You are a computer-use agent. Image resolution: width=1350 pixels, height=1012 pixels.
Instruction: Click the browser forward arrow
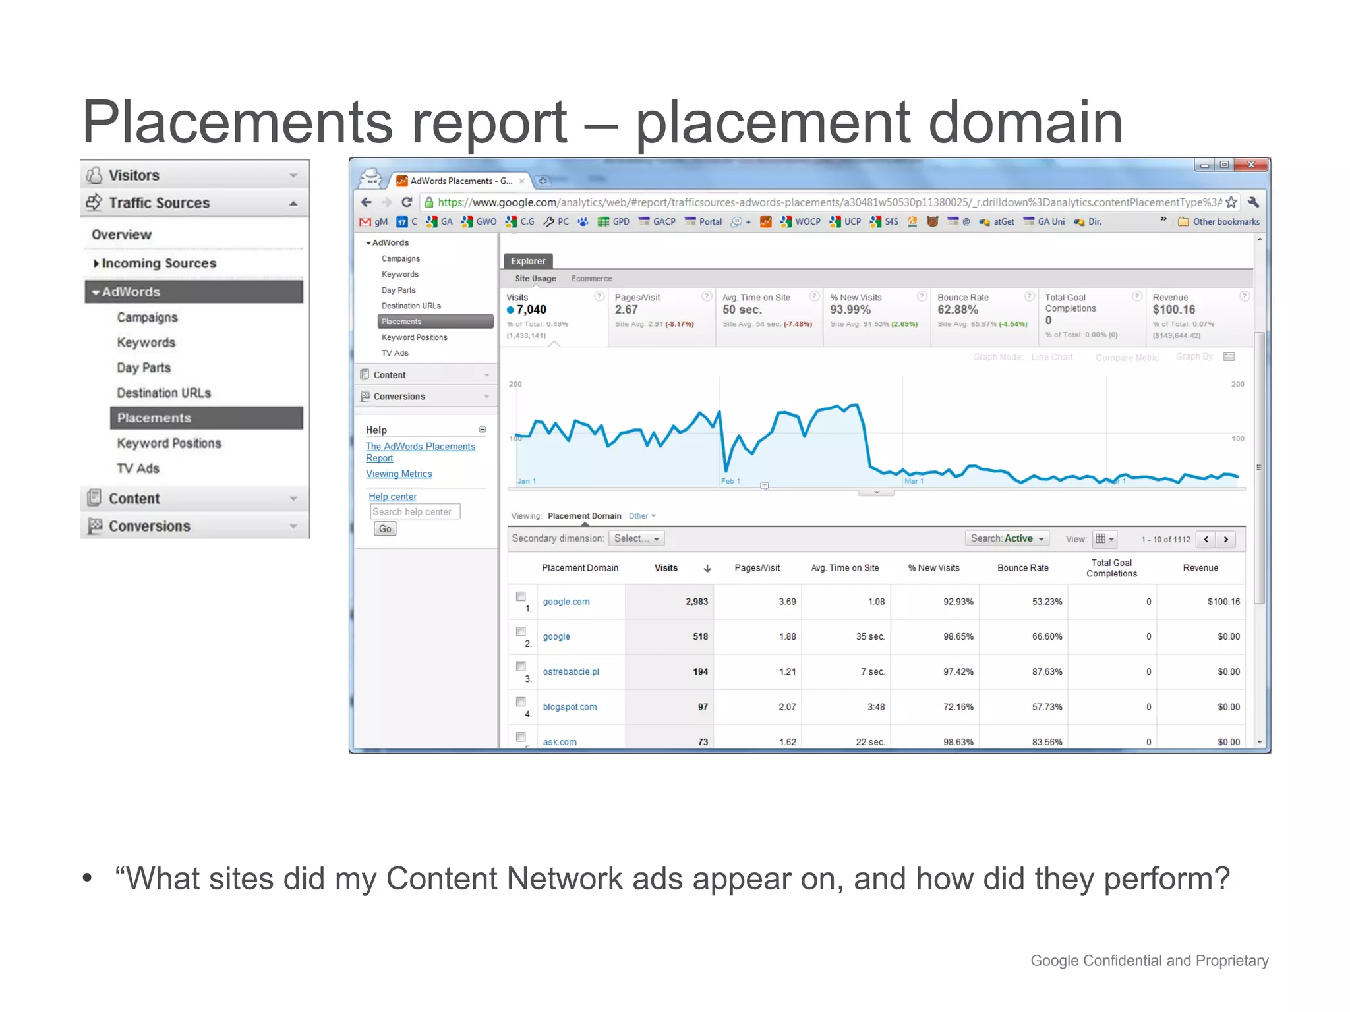pos(387,202)
